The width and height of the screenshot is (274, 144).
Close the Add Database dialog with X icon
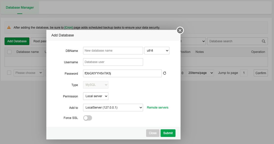pyautogui.click(x=180, y=30)
